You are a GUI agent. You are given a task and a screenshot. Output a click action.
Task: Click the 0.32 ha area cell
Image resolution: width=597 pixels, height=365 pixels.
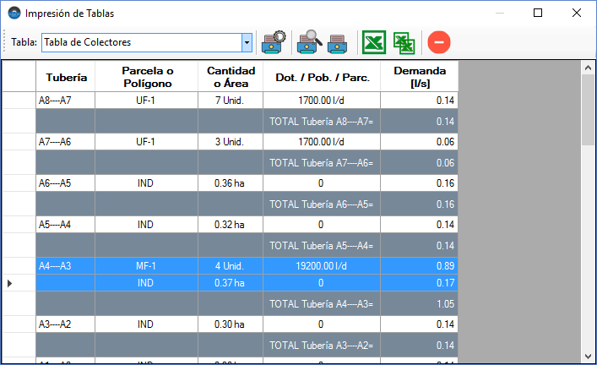point(231,225)
